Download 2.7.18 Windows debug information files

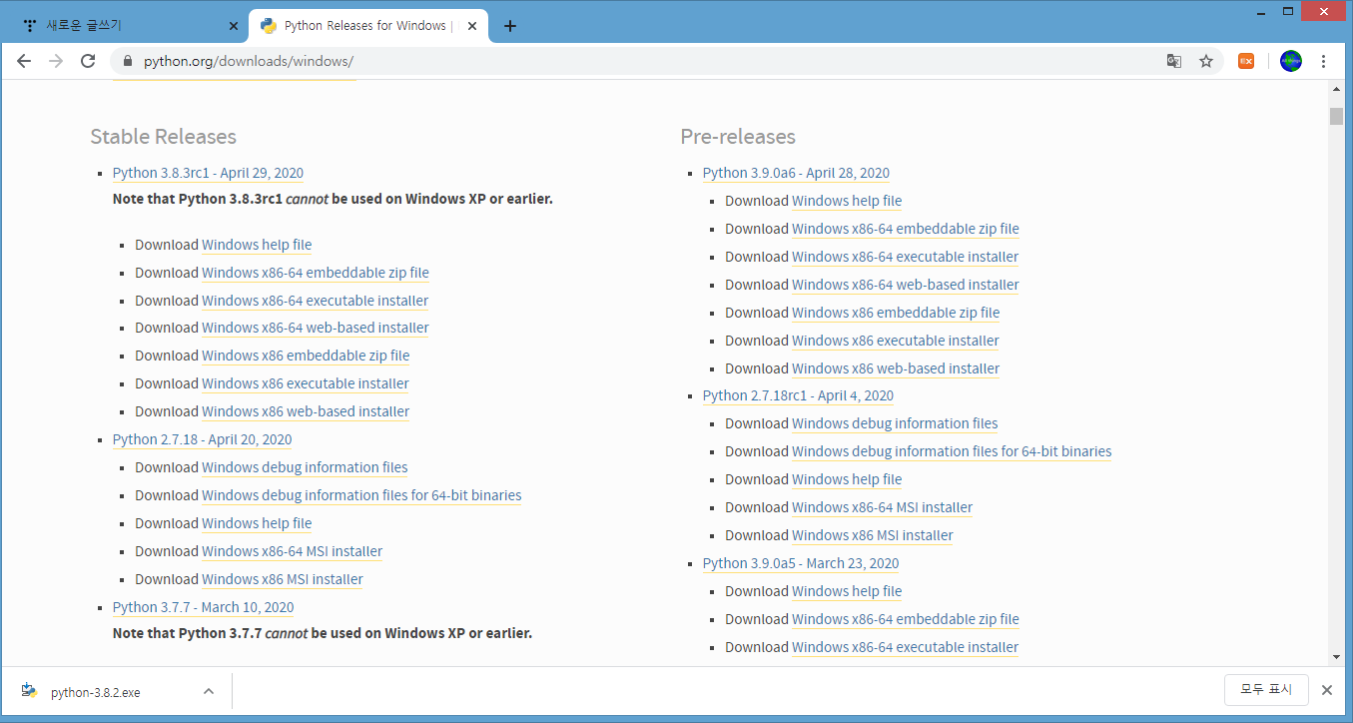pos(305,467)
